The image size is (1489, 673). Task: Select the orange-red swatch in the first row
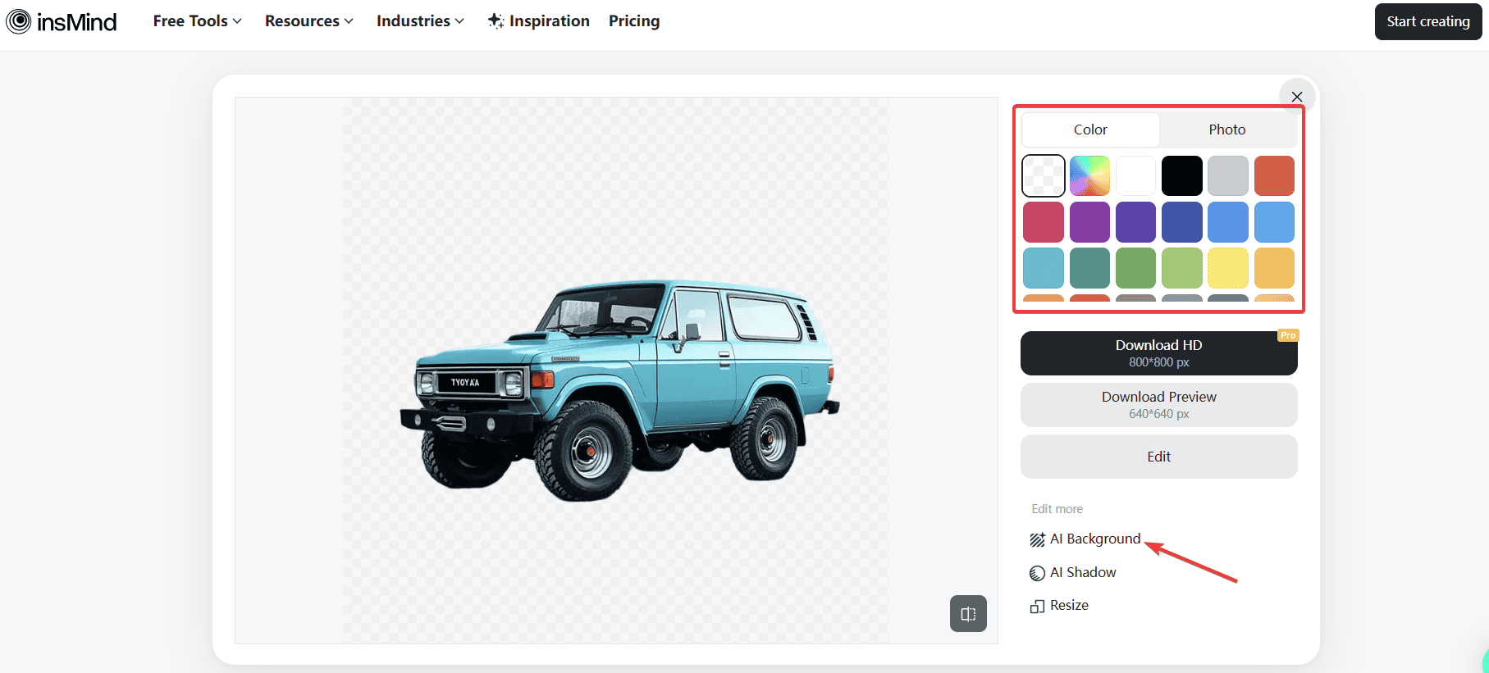click(x=1274, y=176)
